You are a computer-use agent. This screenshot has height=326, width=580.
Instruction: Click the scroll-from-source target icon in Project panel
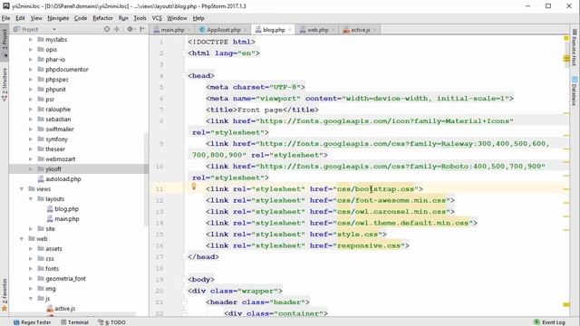coord(107,29)
